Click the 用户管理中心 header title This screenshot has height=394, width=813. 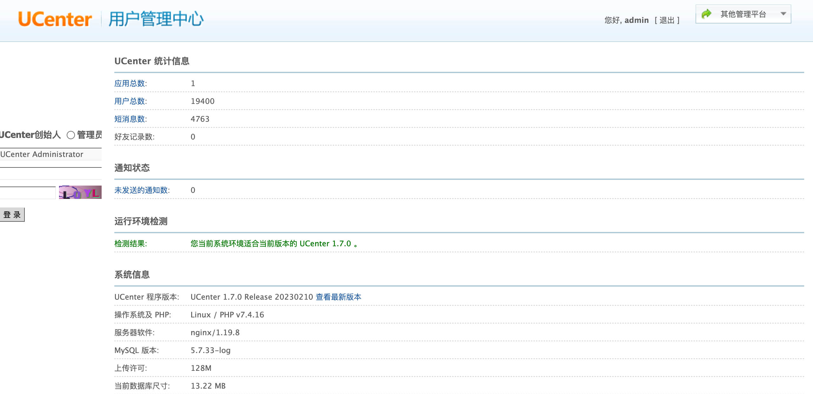click(x=156, y=19)
